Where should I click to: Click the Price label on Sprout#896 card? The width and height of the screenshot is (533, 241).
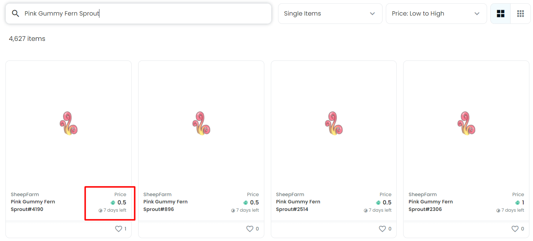(253, 194)
